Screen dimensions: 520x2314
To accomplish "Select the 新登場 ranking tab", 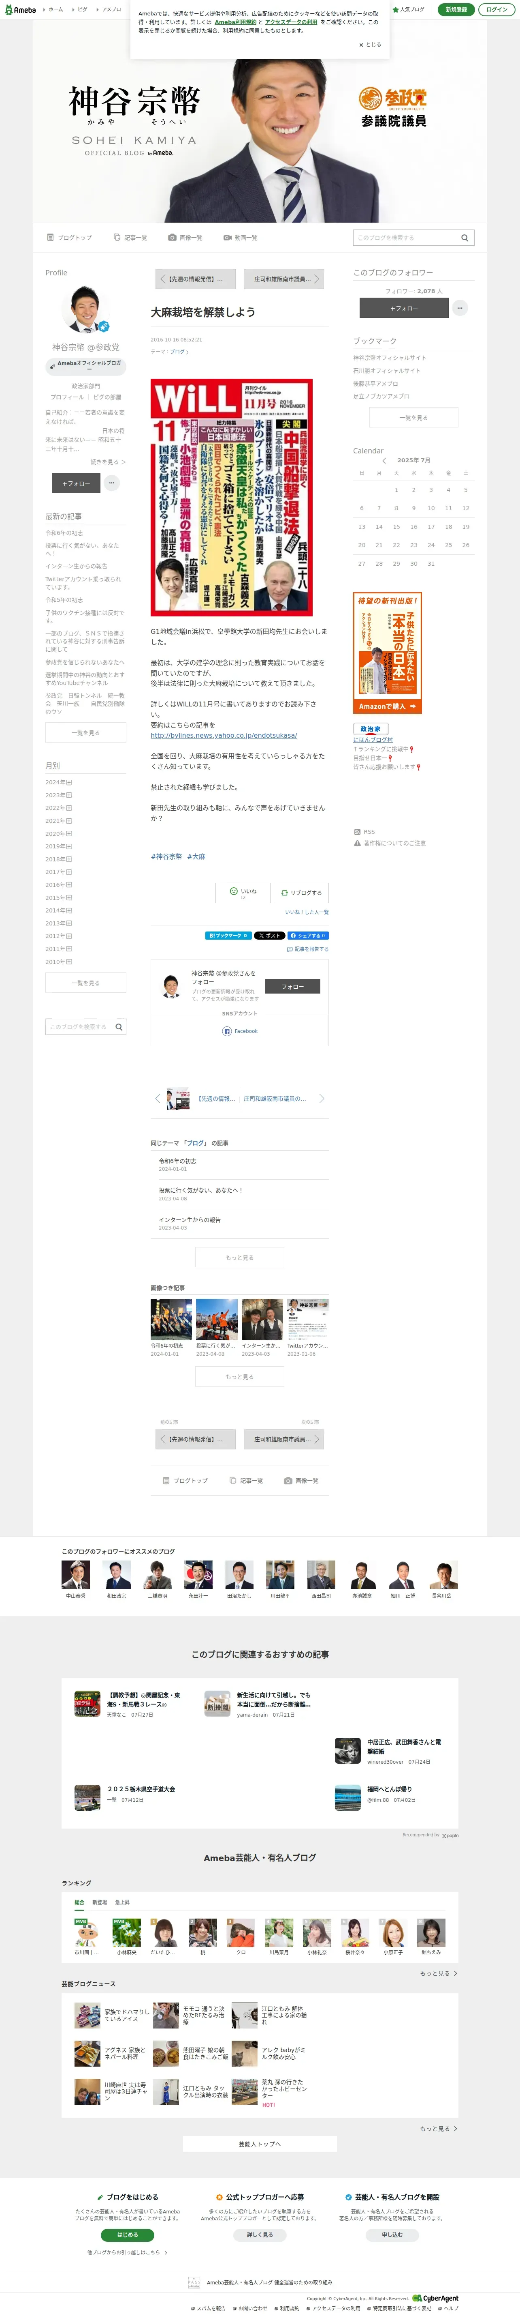I will (x=100, y=1903).
